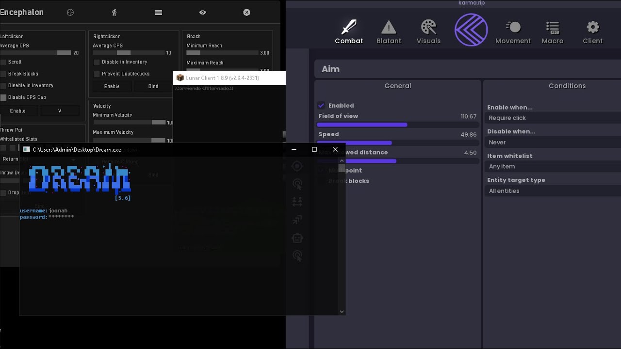Toggle the Drop item checkbox in Throw Pot
The image size is (621, 349).
[3, 193]
